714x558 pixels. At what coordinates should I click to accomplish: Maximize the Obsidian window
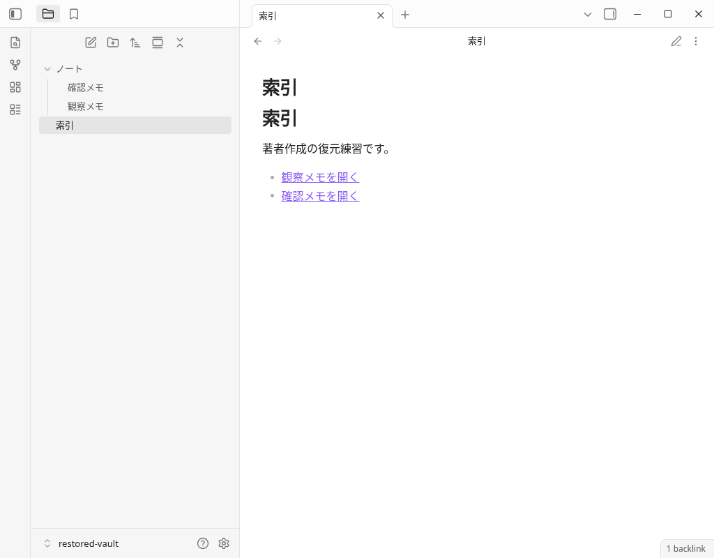pos(668,14)
